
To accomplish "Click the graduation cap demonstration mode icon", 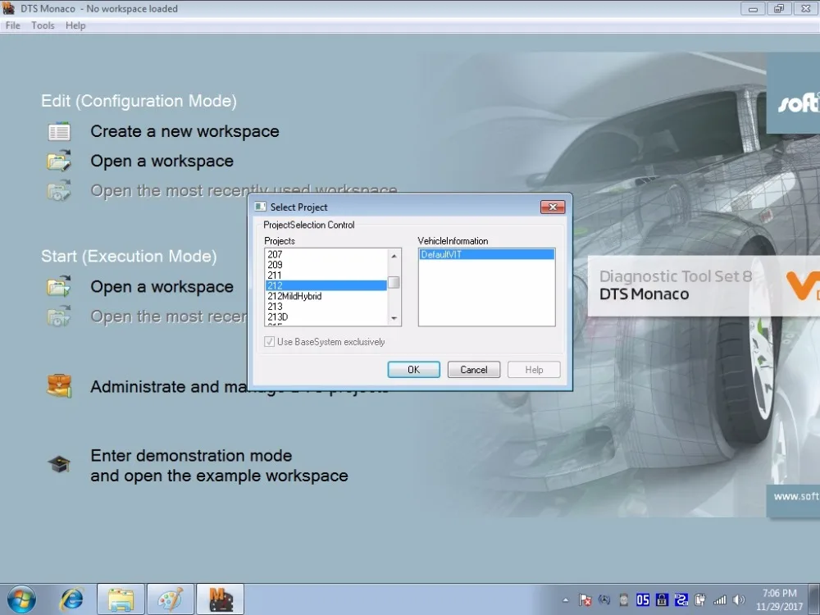I will pos(59,464).
